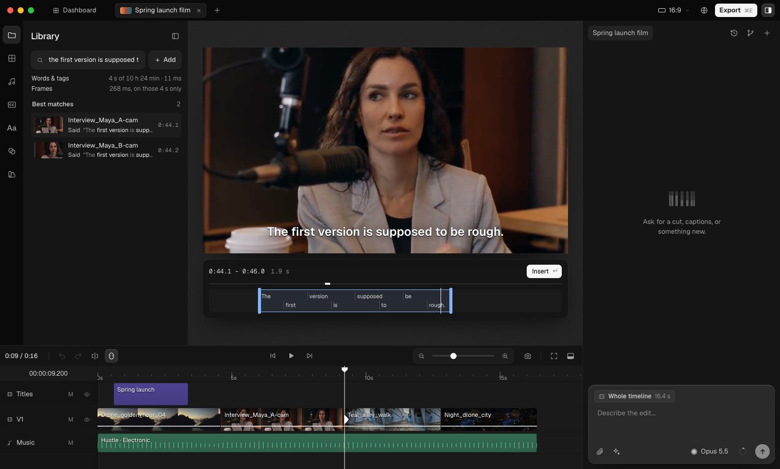Attach a file with the paperclip icon
This screenshot has width=780, height=469.
pyautogui.click(x=600, y=451)
